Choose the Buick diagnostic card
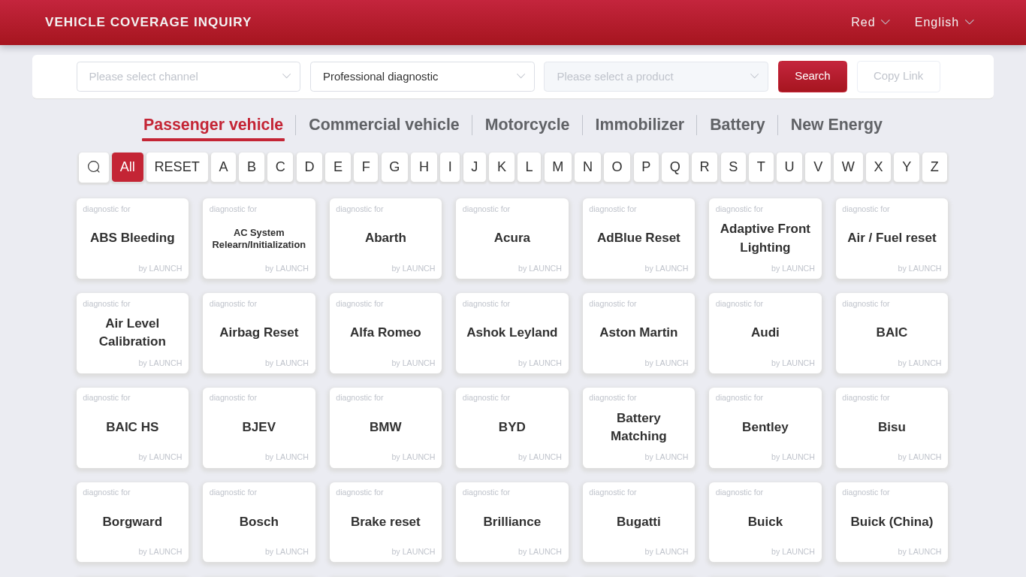 [x=765, y=522]
